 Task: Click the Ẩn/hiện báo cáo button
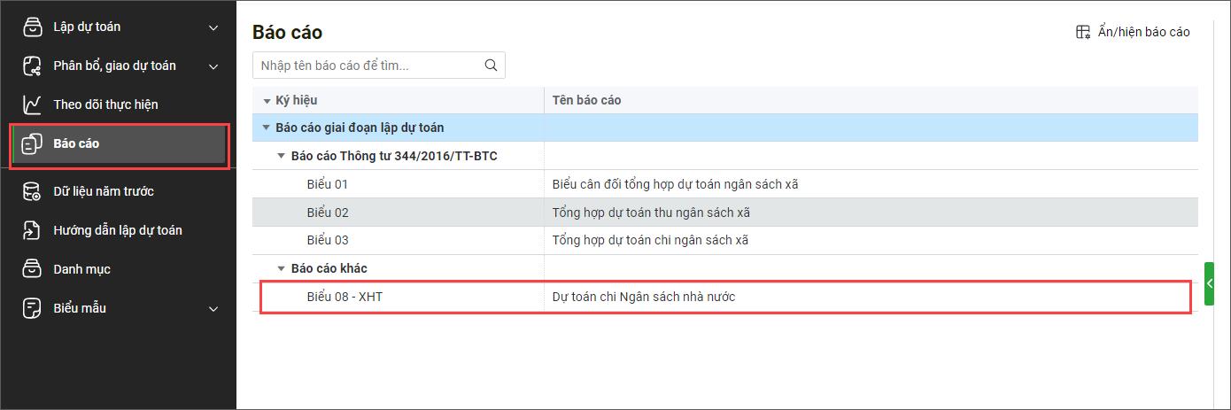(x=1133, y=32)
